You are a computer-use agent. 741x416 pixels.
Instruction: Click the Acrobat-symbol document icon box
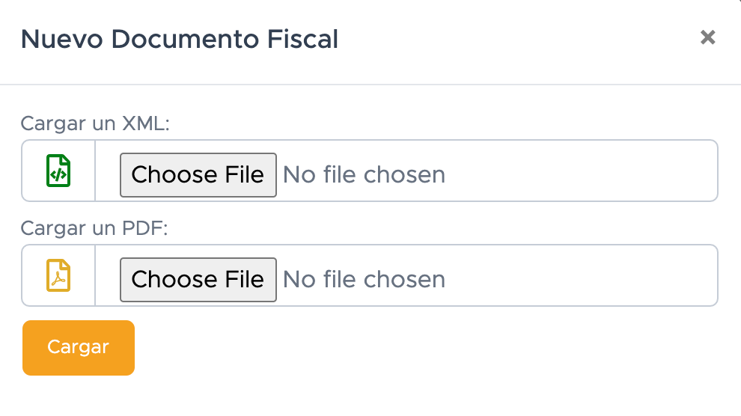[x=58, y=275]
